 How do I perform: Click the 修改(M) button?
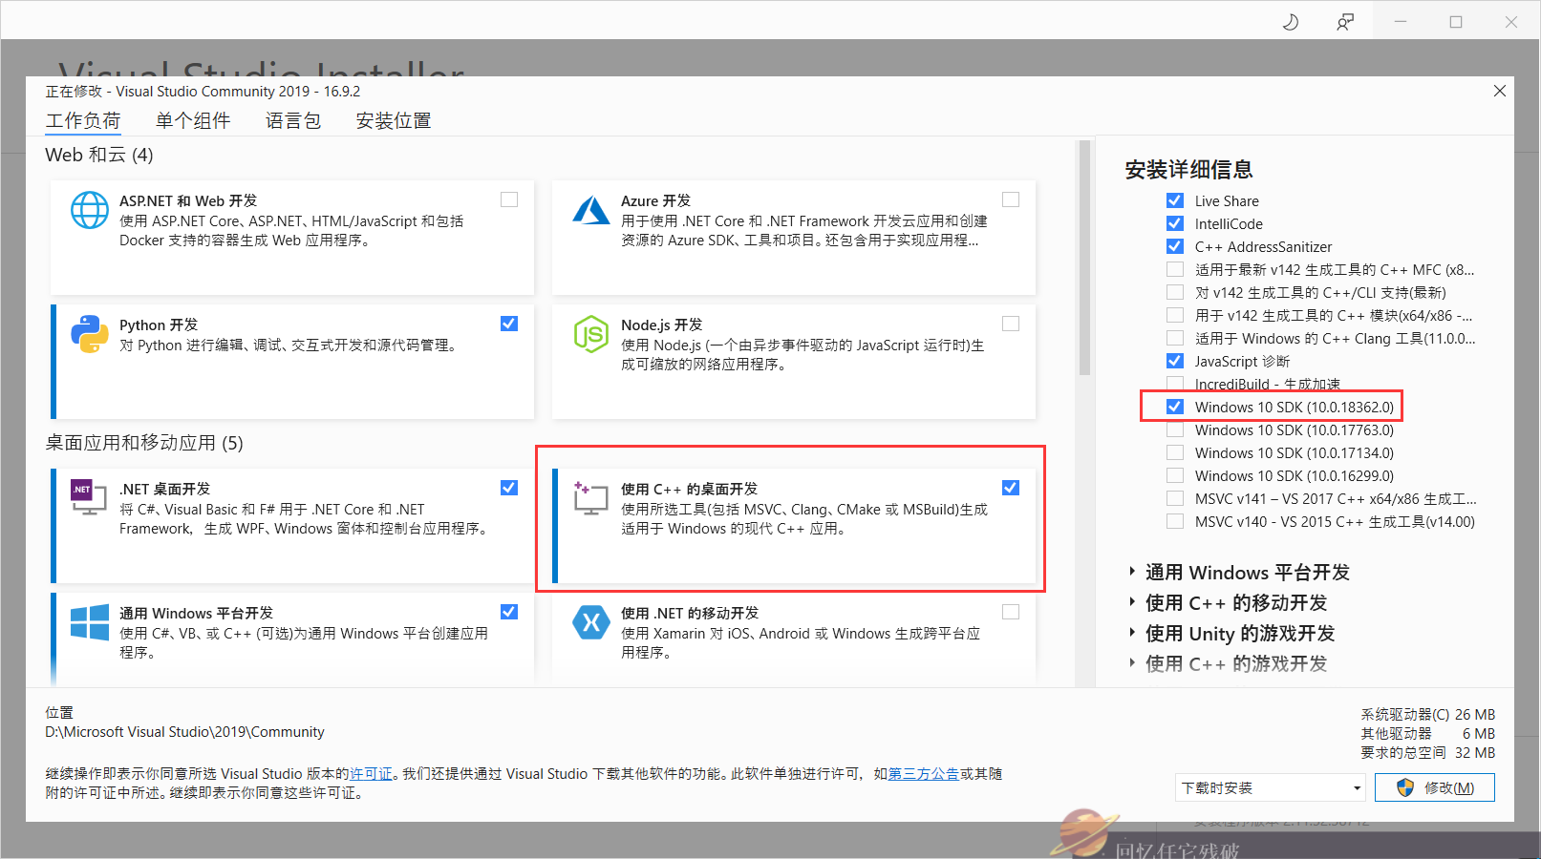pos(1434,786)
